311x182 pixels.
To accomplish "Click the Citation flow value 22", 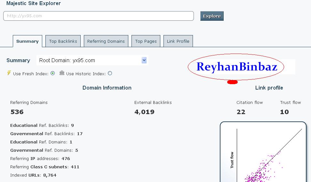I will point(241,112).
